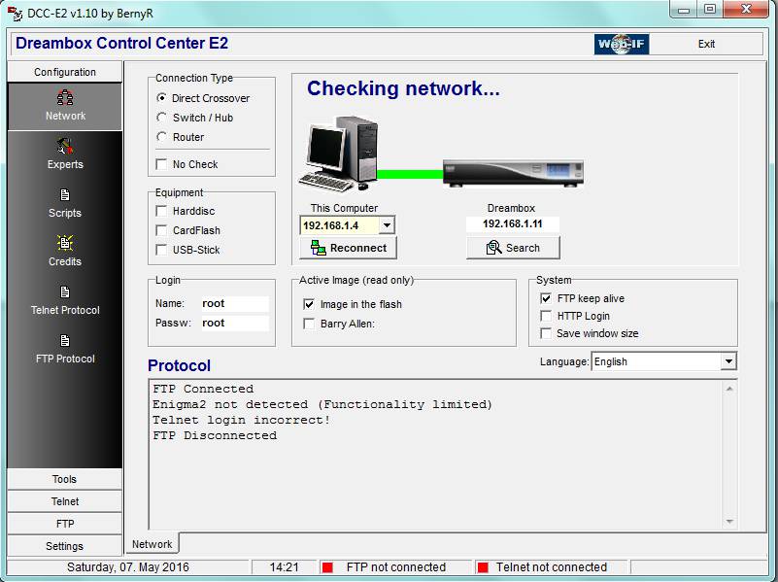778x582 pixels.
Task: Open the Language dropdown list
Action: [x=727, y=361]
